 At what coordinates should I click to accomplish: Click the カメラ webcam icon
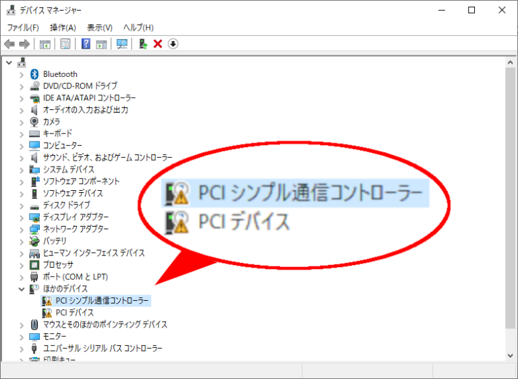tap(34, 121)
